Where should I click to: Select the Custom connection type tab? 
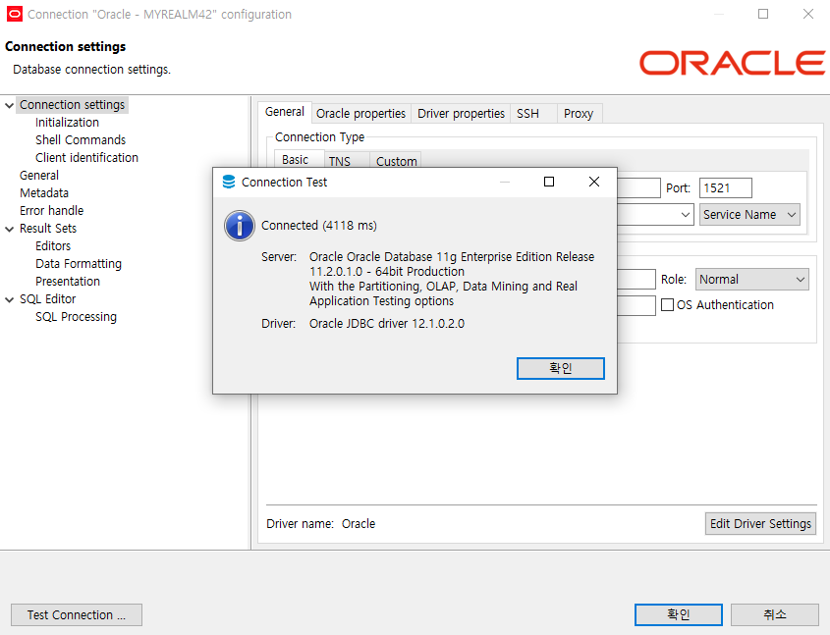(397, 161)
